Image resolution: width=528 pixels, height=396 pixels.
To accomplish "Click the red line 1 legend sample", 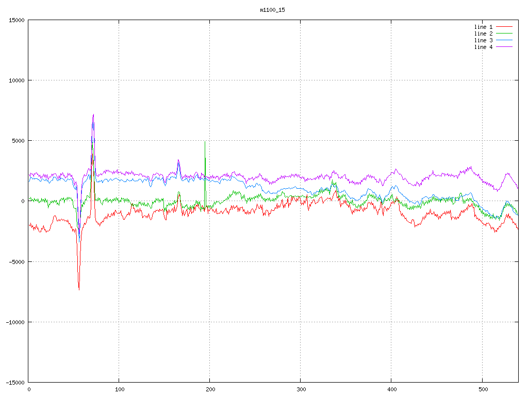I will click(x=504, y=27).
